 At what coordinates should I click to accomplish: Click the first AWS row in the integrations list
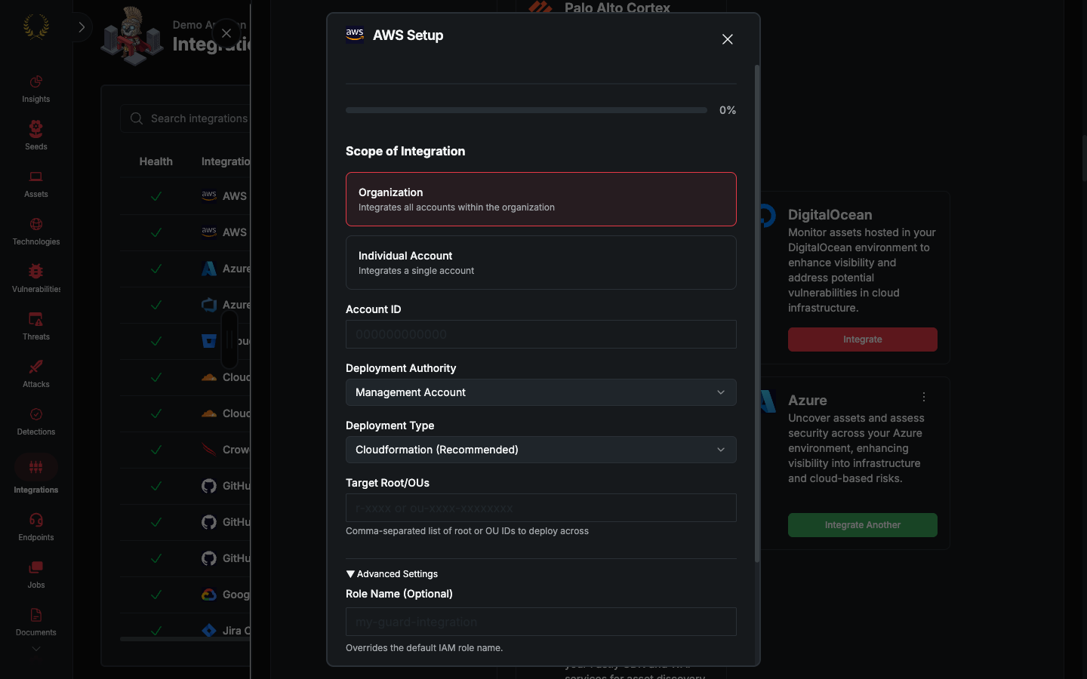pos(185,196)
